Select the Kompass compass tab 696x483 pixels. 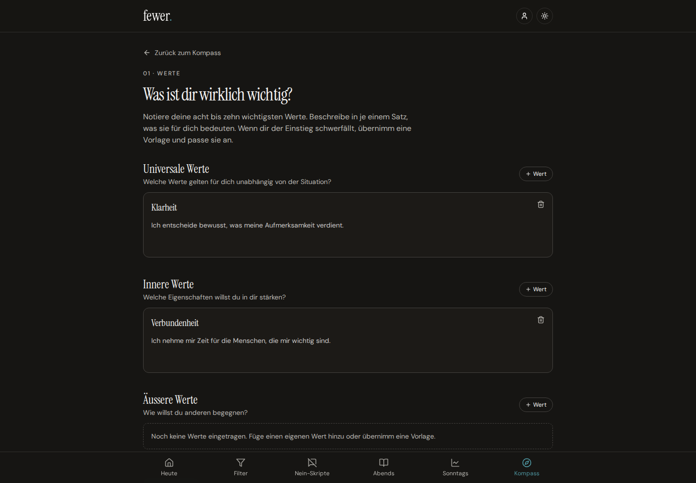pyautogui.click(x=527, y=467)
